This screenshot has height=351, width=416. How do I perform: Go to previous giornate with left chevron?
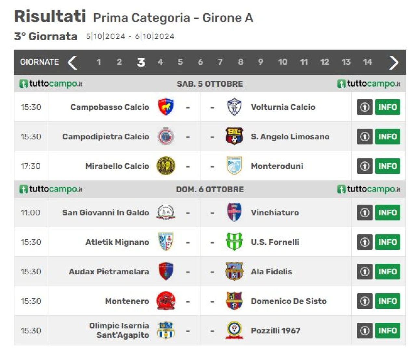[72, 62]
